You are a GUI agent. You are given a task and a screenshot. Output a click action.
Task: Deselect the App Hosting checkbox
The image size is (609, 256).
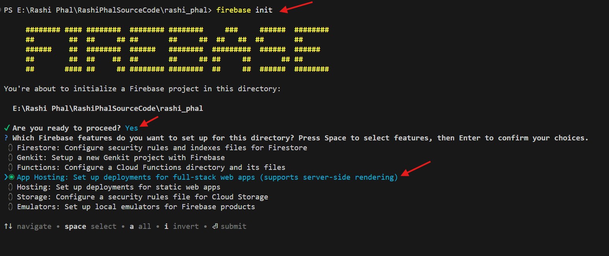[x=11, y=177]
